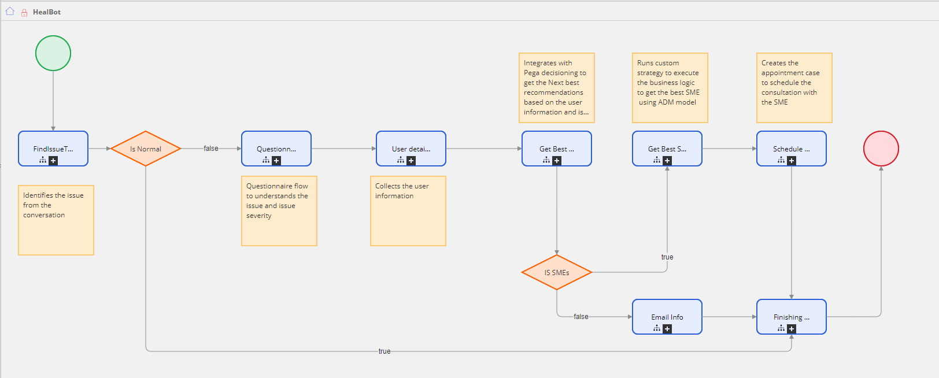Click the HealBot flow title
Viewport: 939px width, 378px height.
47,12
